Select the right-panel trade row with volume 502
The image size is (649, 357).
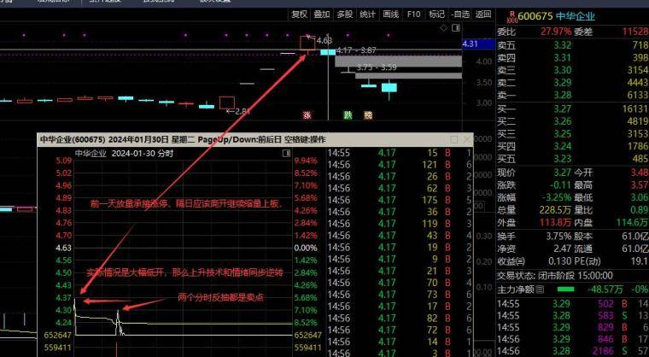point(573,304)
